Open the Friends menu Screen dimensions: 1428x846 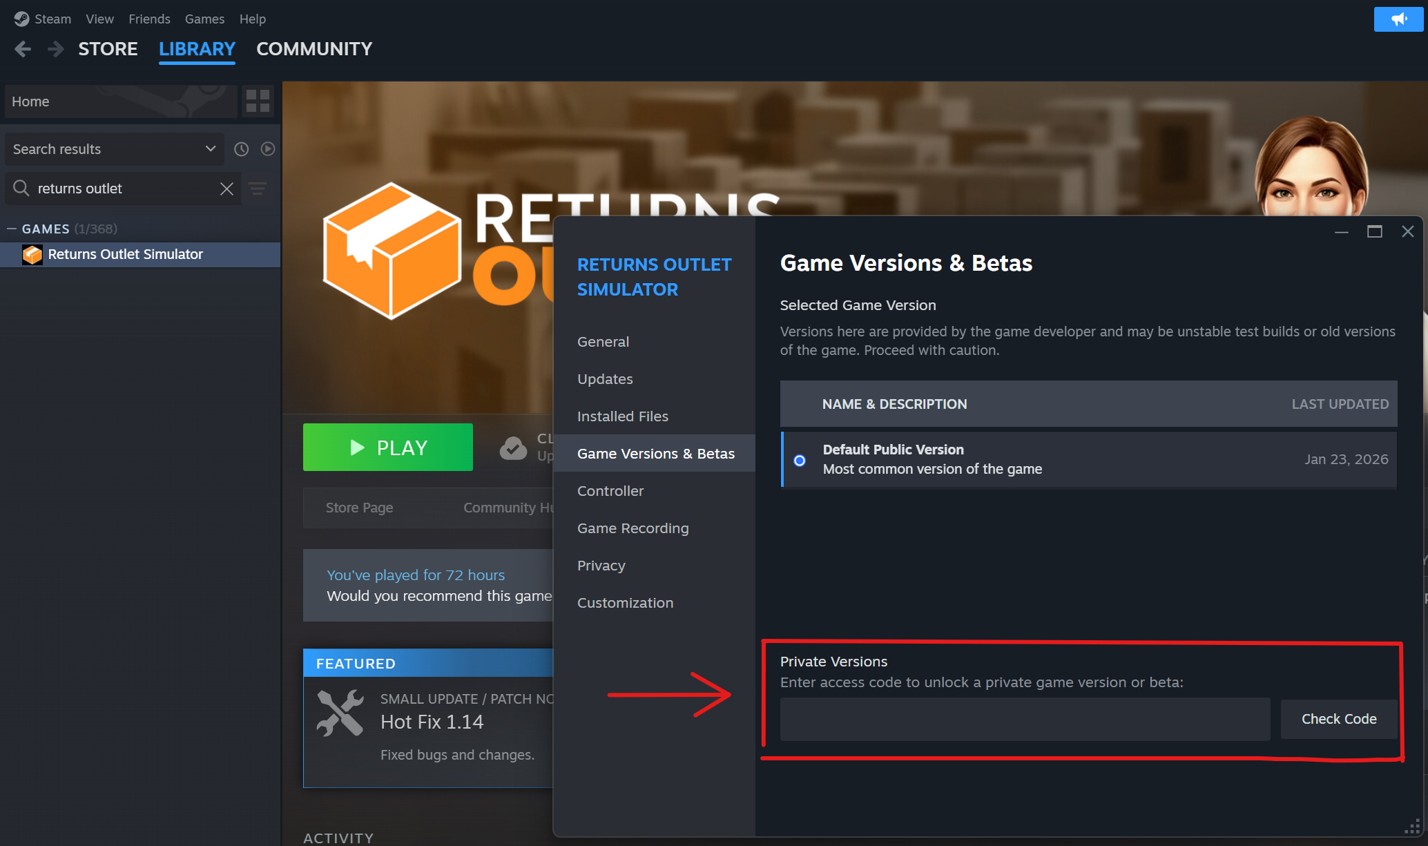(149, 19)
